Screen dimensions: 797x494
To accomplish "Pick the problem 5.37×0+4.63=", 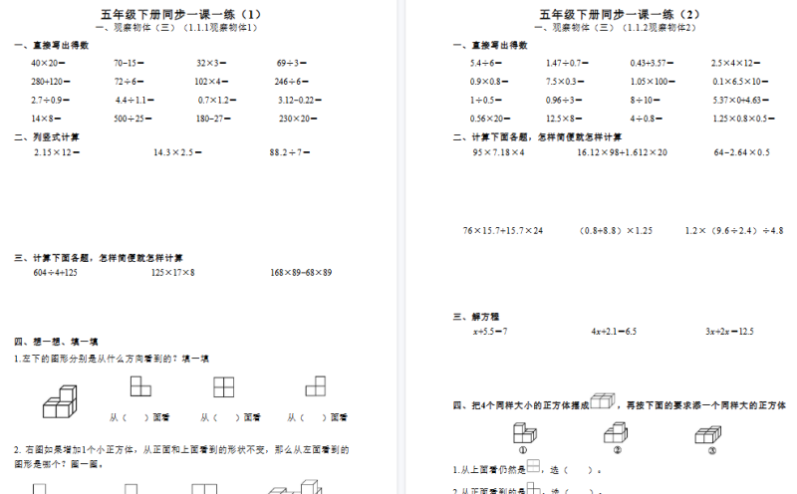I will click(741, 101).
